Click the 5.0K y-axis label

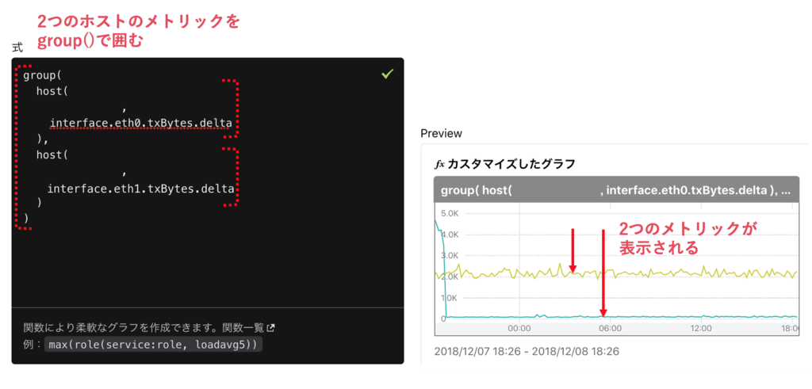(450, 213)
